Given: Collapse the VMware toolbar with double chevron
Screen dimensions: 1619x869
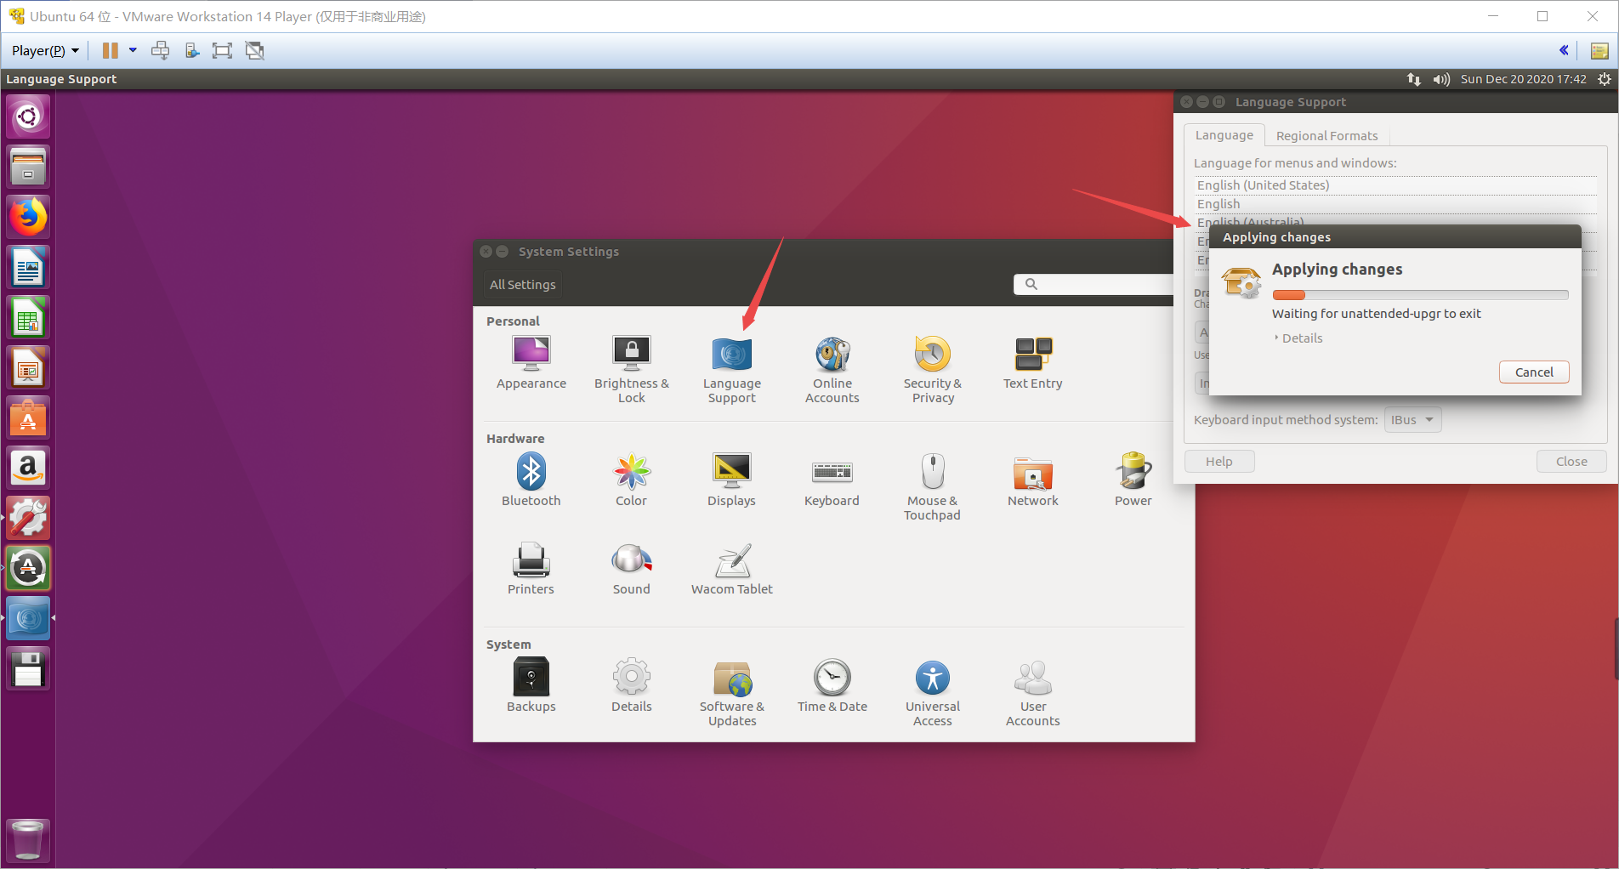Looking at the screenshot, I should tap(1564, 50).
